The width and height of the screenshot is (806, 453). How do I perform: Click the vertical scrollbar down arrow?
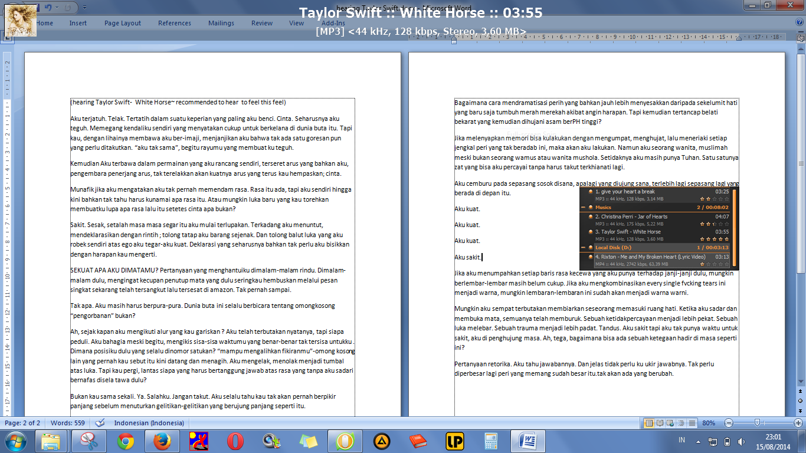(x=800, y=382)
